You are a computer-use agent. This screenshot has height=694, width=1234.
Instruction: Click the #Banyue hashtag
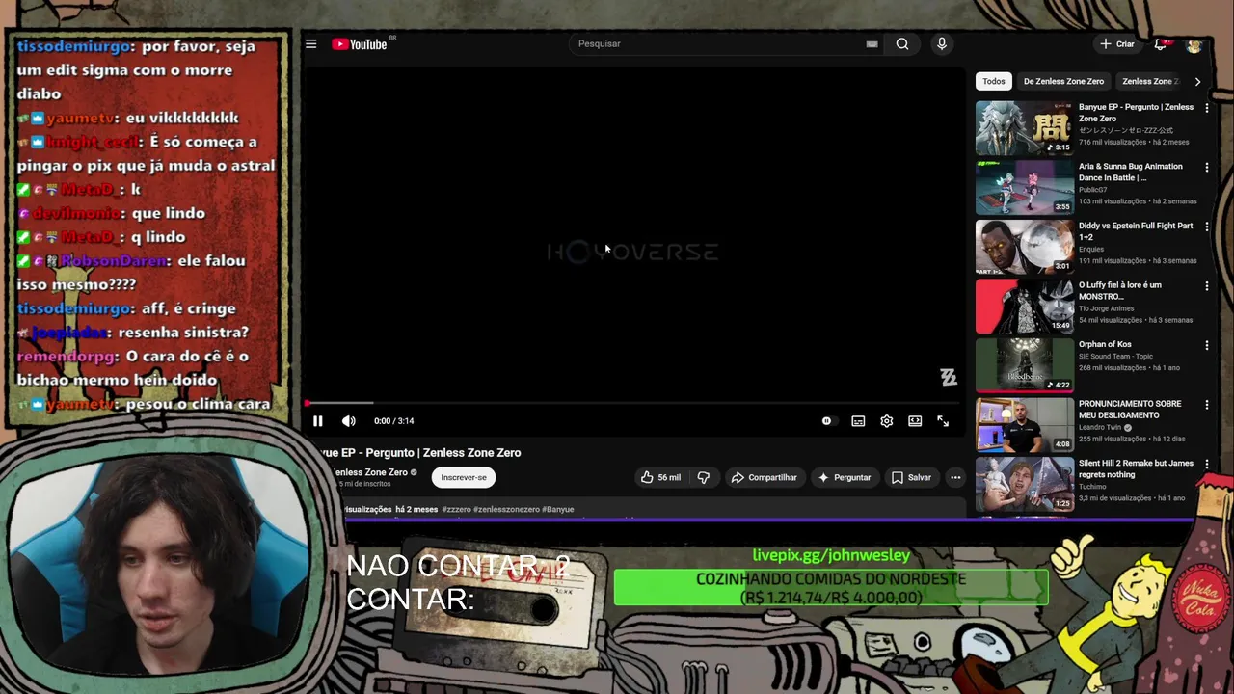tap(558, 509)
